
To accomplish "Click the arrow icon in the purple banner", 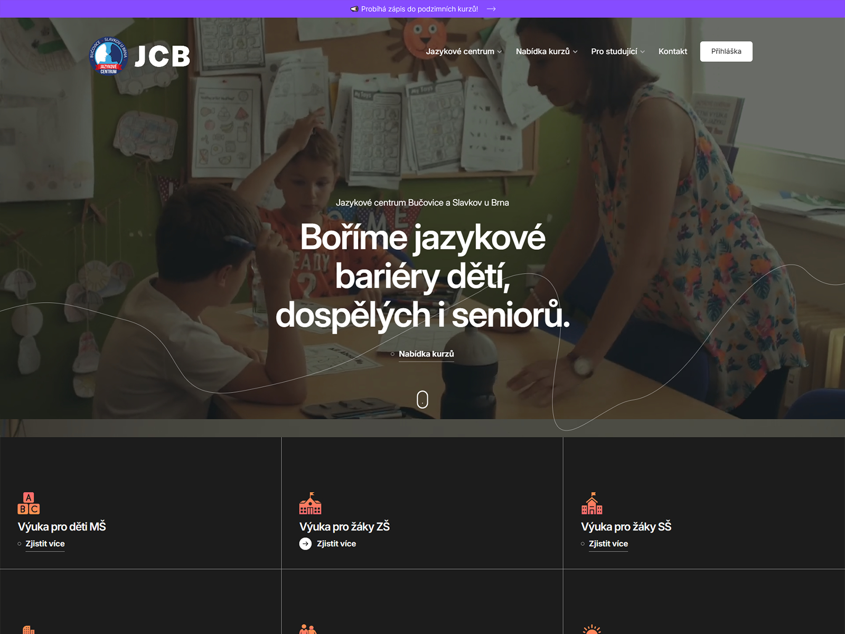I will (491, 9).
